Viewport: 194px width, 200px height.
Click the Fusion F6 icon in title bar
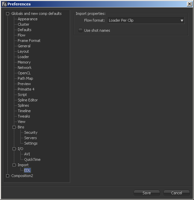4,4
